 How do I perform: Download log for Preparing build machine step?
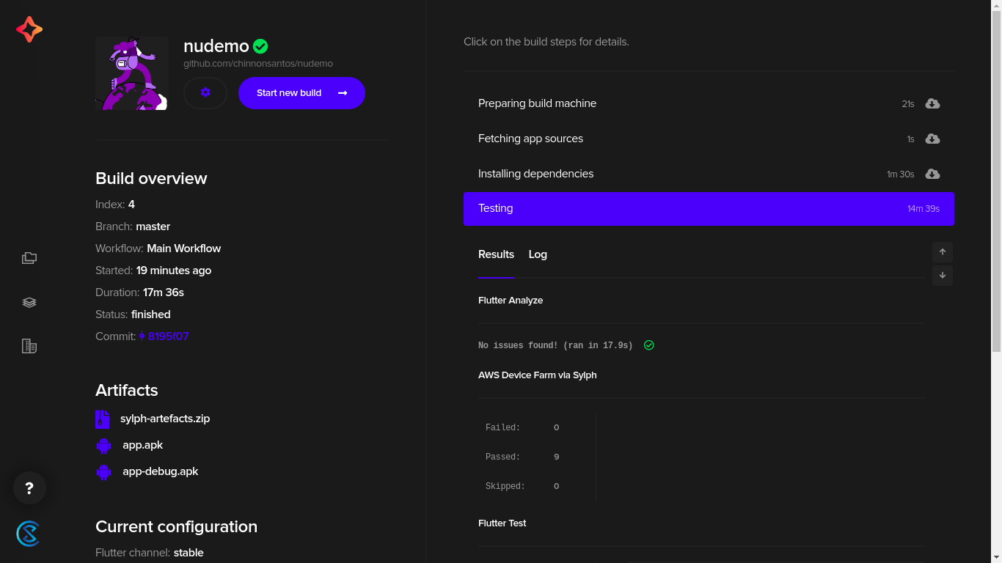[x=932, y=103]
